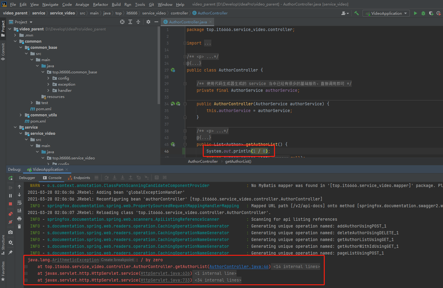The image size is (443, 288).
Task: Open the File menu
Action: pos(13,4)
